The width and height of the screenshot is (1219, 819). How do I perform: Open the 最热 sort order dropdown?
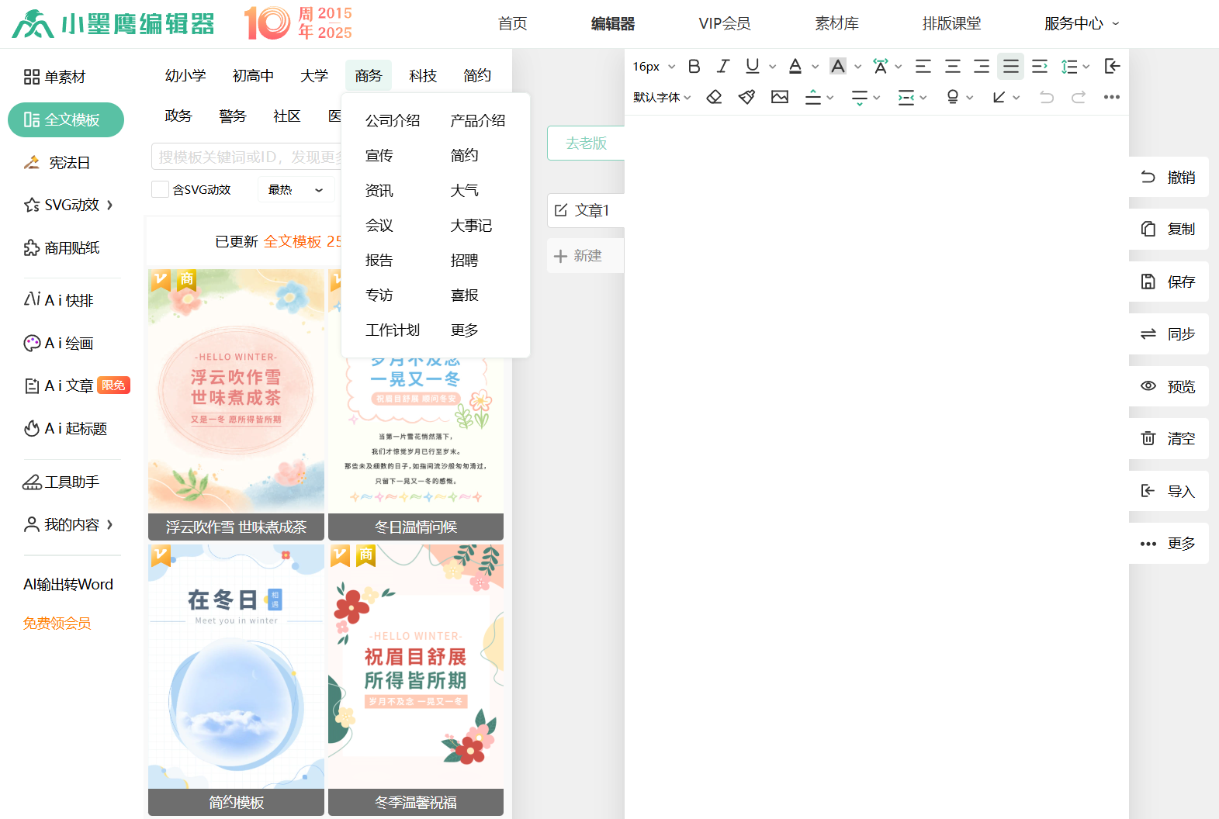tap(296, 189)
